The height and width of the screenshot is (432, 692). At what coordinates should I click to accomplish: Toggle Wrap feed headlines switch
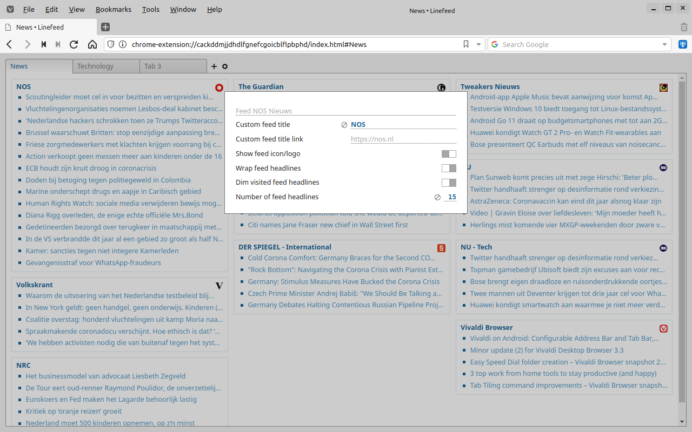pos(449,168)
